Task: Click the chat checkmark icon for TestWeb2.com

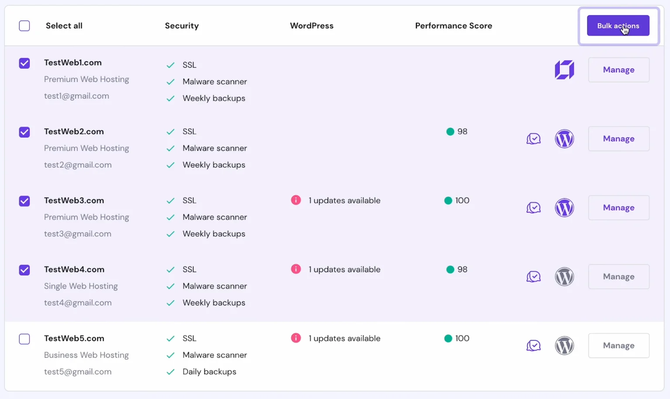Action: pyautogui.click(x=533, y=139)
